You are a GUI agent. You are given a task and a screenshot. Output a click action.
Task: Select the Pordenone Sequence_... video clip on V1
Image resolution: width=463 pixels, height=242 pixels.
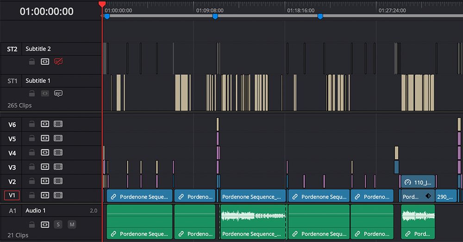click(253, 196)
